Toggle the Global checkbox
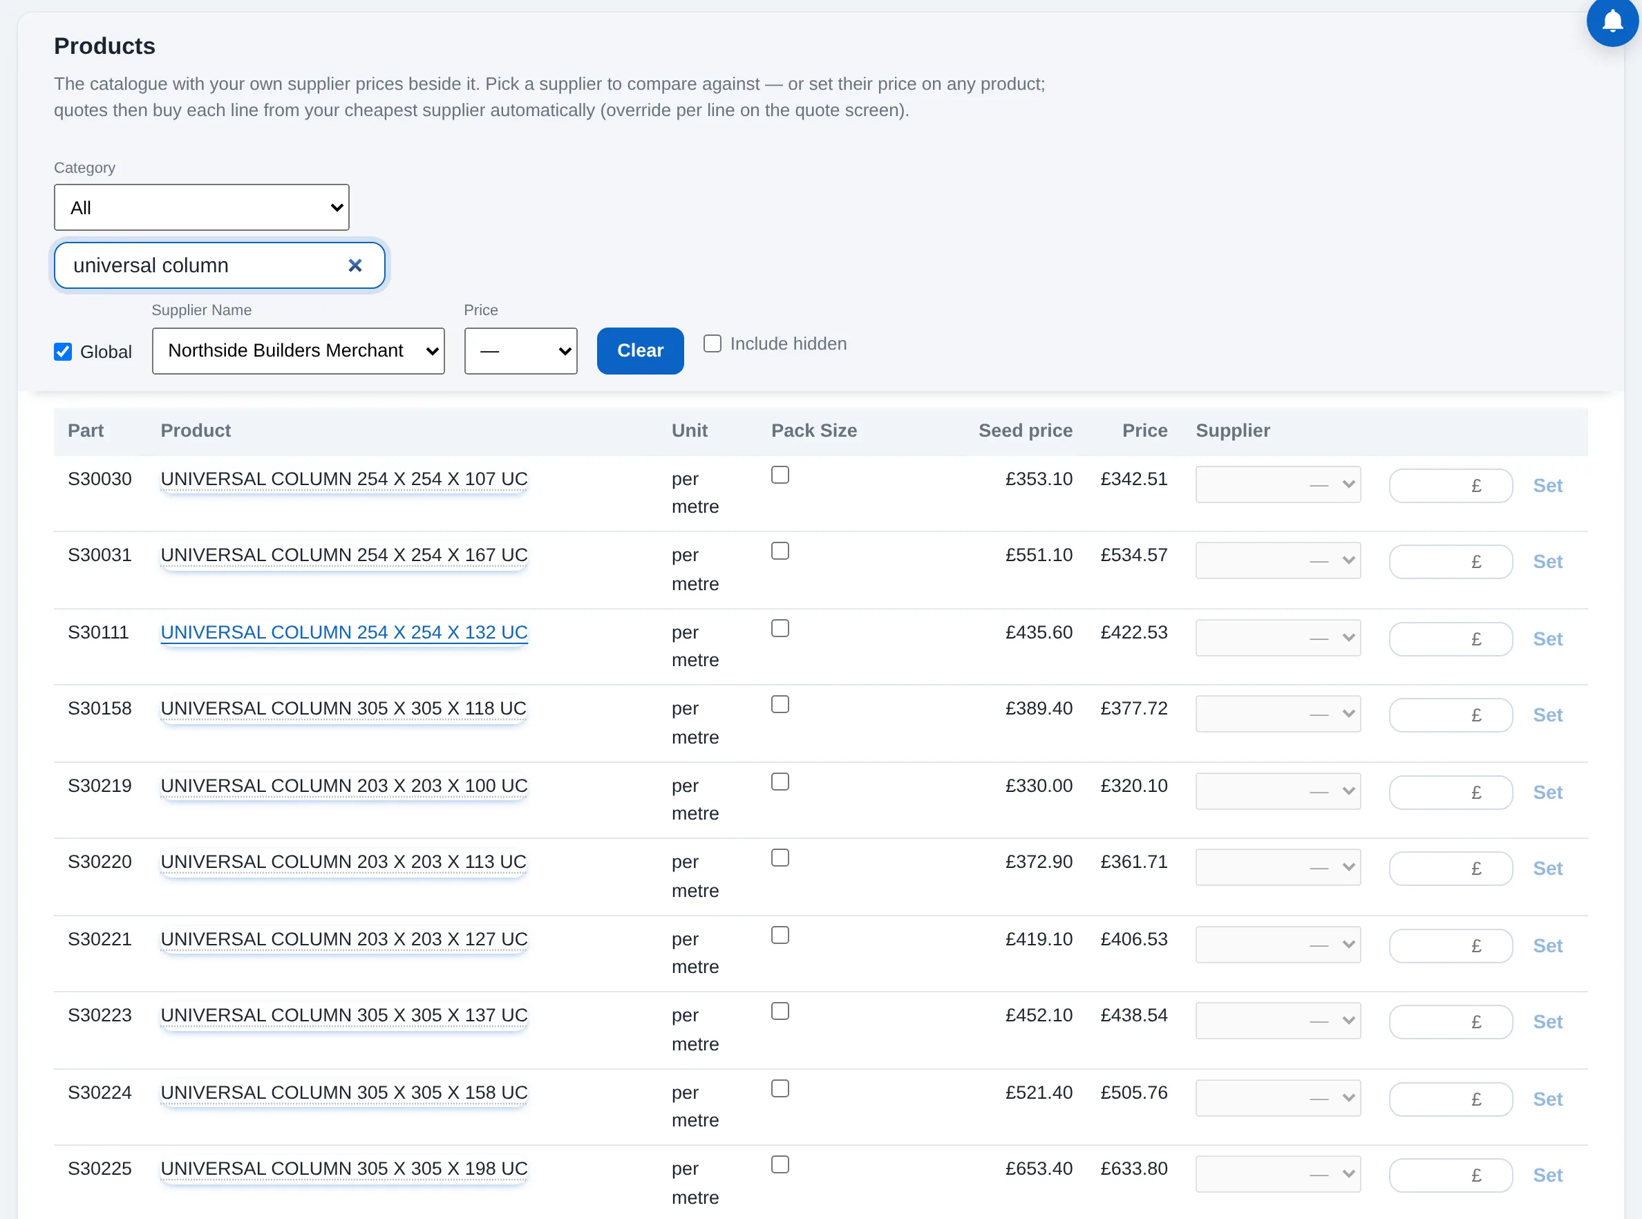This screenshot has width=1642, height=1219. pyautogui.click(x=64, y=352)
